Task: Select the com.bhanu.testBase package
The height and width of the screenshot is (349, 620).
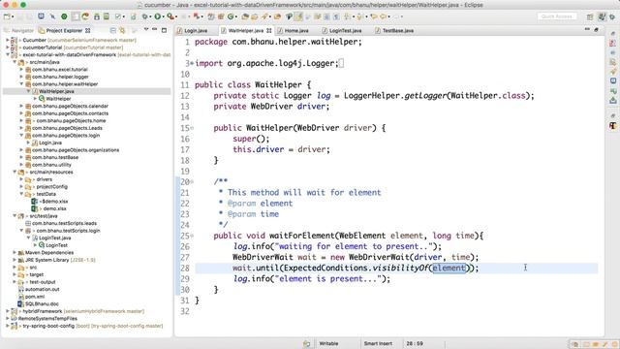Action: [x=55, y=157]
